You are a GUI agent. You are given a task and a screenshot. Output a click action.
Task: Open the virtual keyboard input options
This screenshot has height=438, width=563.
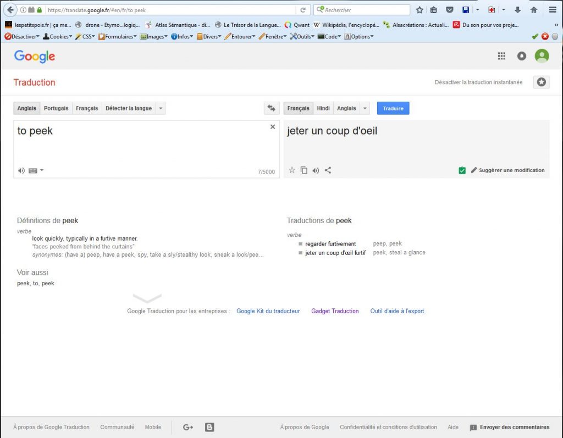click(35, 170)
